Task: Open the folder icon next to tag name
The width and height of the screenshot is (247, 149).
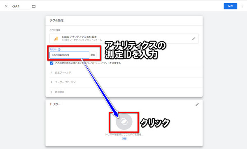Action: point(34,7)
